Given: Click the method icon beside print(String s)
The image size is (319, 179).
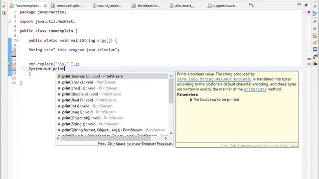Looking at the screenshot, I should (59, 124).
